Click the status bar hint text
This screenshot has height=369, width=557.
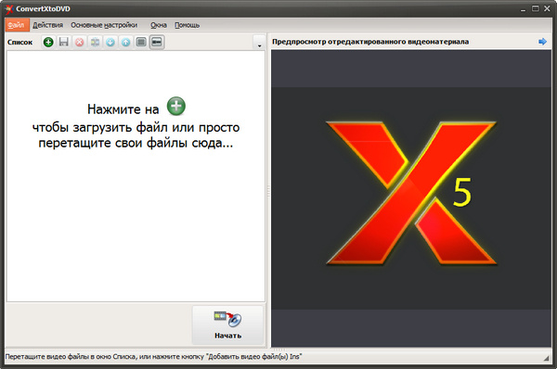click(x=153, y=357)
